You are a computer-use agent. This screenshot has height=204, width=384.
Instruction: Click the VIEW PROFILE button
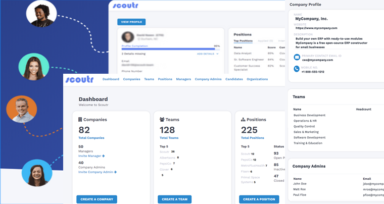[x=131, y=22]
